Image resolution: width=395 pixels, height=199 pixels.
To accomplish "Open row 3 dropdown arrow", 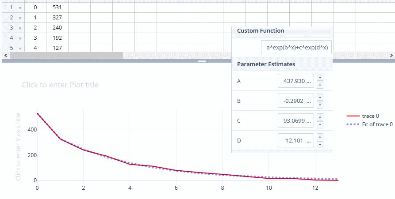I will (20, 28).
